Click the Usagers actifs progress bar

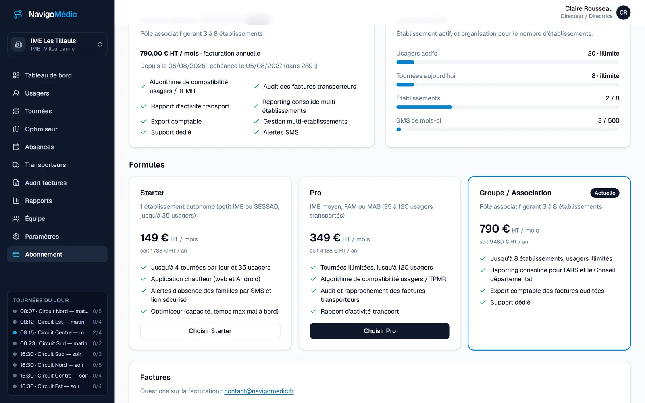point(508,62)
